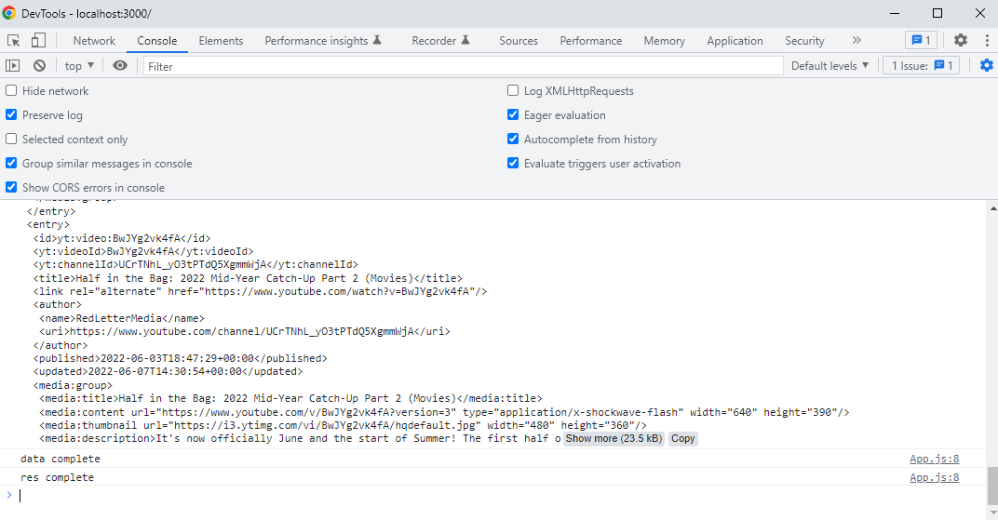The width and height of the screenshot is (998, 520).
Task: Click the 'res complete' log message
Action: click(x=57, y=477)
